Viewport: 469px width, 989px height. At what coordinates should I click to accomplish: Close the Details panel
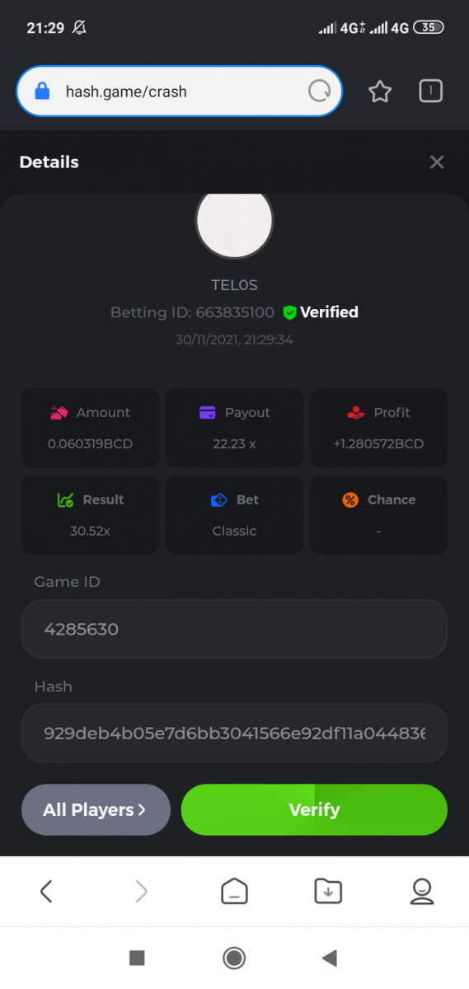click(437, 162)
